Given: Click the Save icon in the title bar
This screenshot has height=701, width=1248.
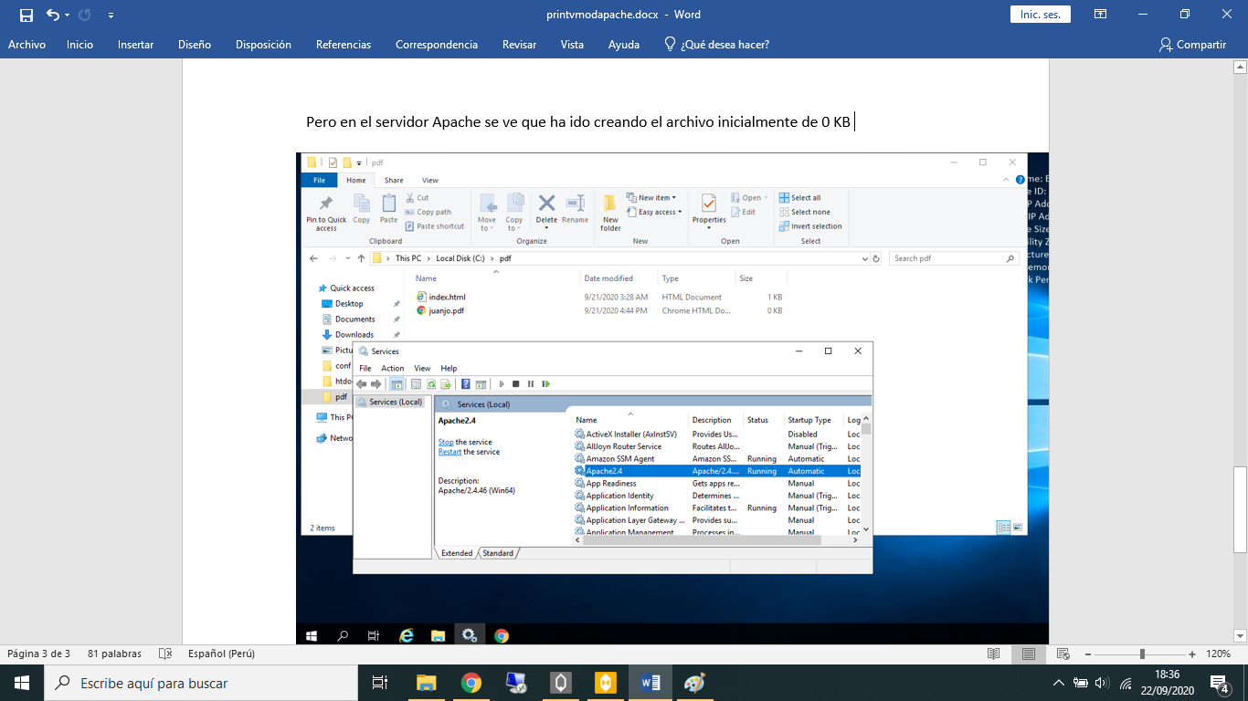Looking at the screenshot, I should coord(26,15).
